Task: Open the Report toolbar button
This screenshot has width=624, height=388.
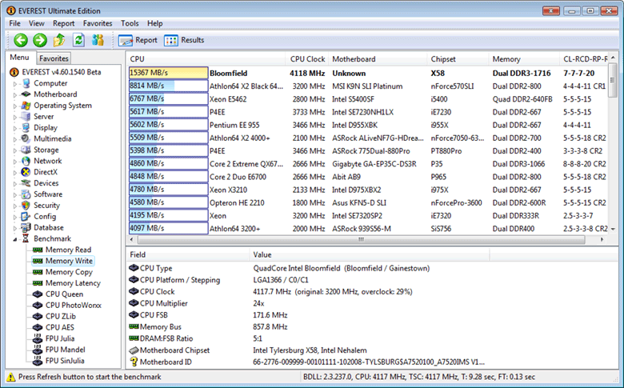Action: [x=138, y=40]
